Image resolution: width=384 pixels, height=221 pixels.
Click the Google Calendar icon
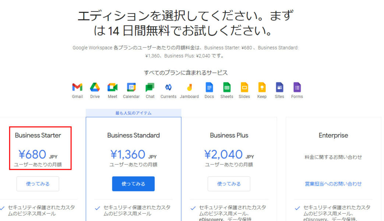pos(131,87)
